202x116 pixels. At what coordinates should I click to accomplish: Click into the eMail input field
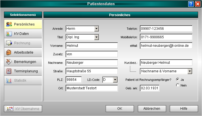[x=166, y=46]
